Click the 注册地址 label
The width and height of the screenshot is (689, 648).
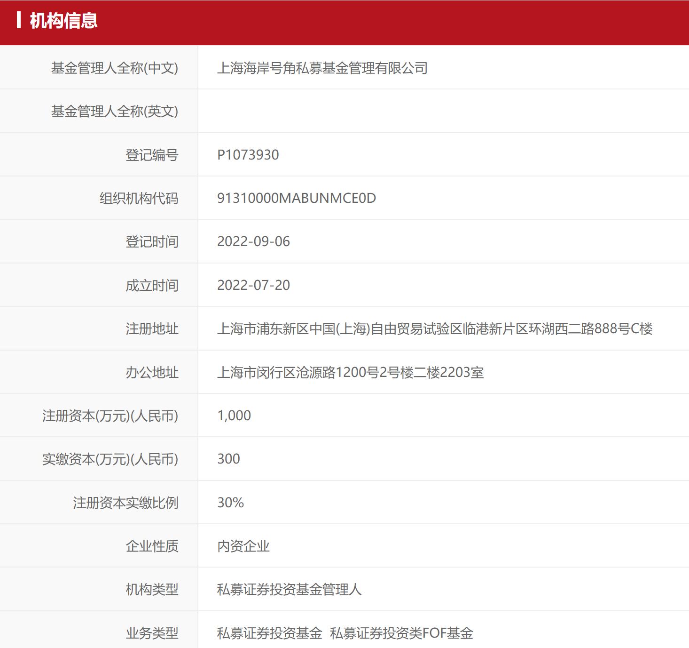(152, 328)
